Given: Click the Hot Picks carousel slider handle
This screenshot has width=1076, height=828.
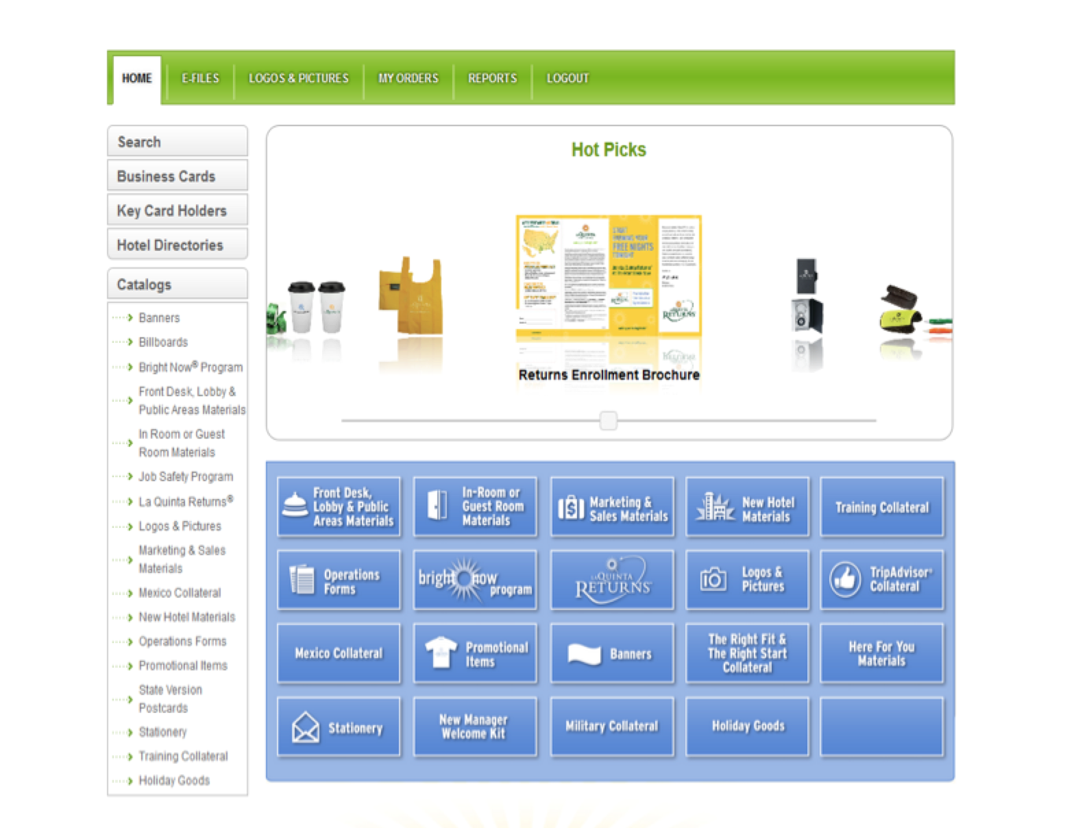Looking at the screenshot, I should [x=608, y=420].
